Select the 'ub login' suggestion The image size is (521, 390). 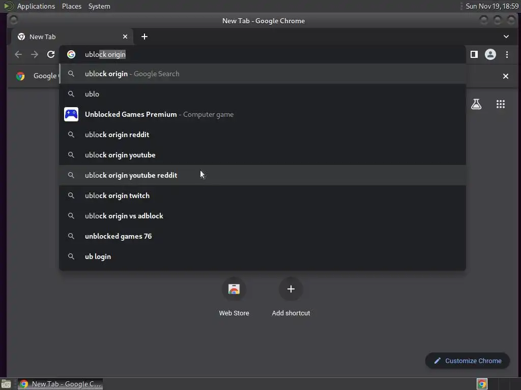pos(263,256)
